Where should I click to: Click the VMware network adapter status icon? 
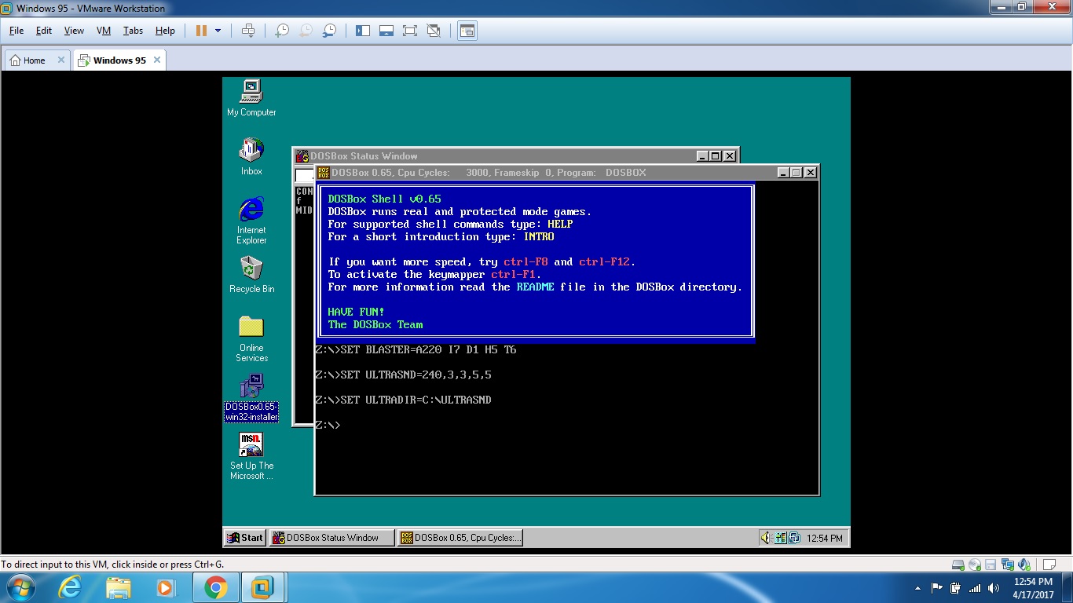point(1006,565)
